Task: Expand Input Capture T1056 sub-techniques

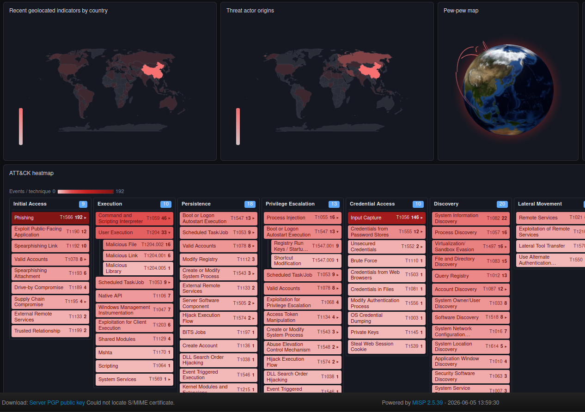Action: 422,218
